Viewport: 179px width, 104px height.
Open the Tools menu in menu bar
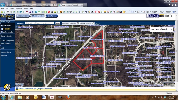[x=26, y=9]
